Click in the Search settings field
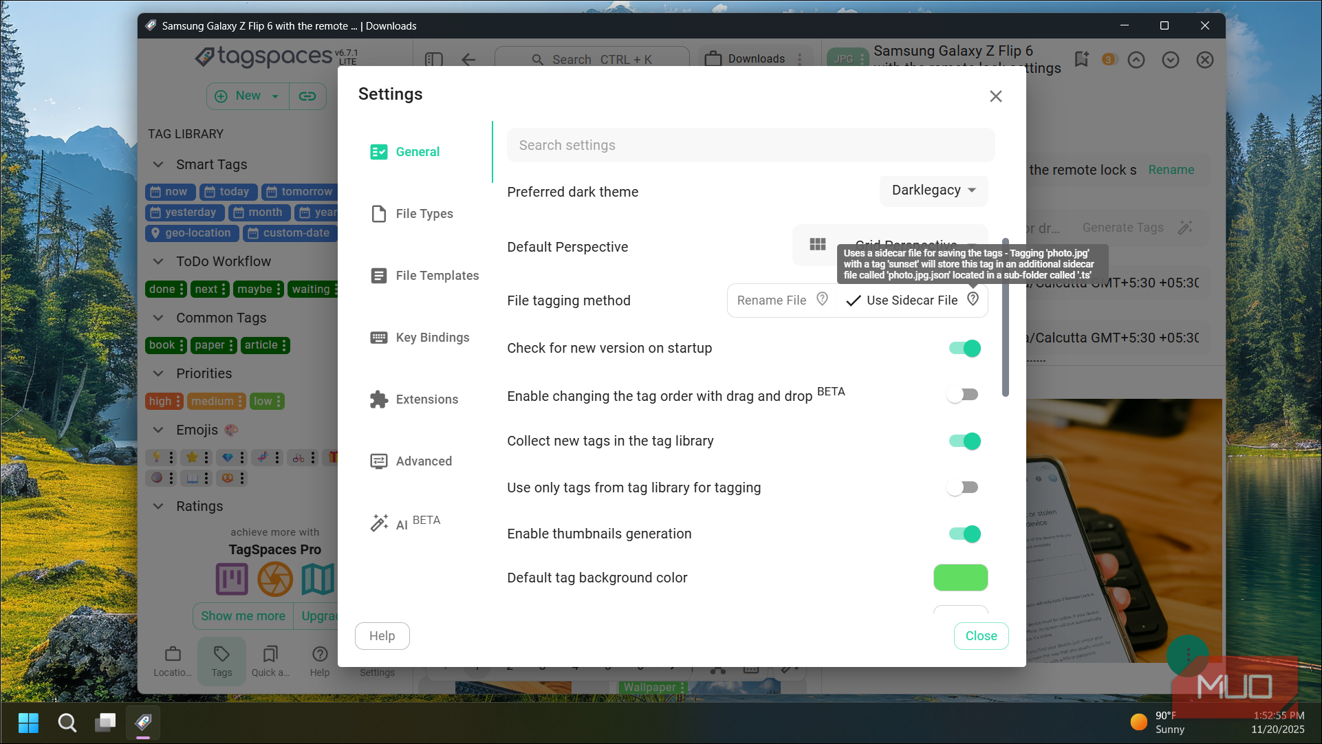 [750, 145]
